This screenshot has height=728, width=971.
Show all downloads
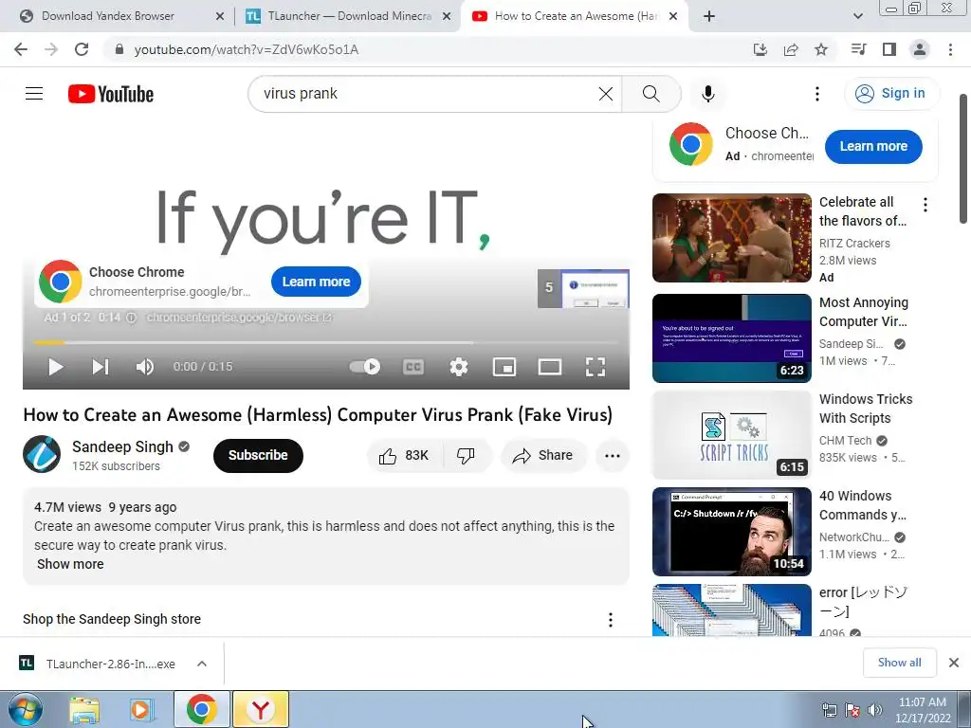coord(899,663)
